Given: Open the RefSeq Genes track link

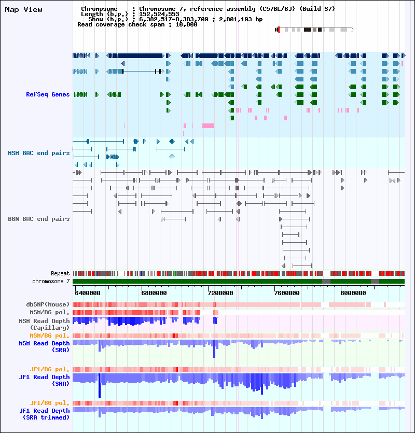Looking at the screenshot, I should click(x=48, y=94).
